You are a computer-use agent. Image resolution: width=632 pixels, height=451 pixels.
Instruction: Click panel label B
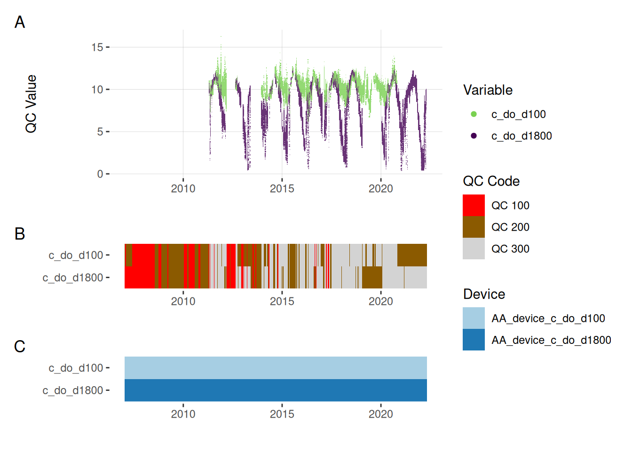[20, 233]
